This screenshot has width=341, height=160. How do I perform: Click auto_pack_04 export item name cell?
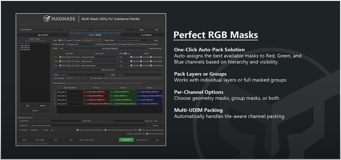tap(70, 104)
